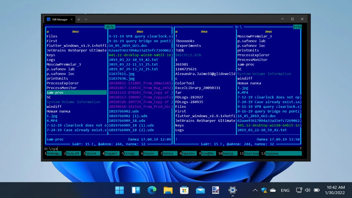Open OneDrive cloud tray icon

273,190
